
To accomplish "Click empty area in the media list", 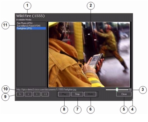I will (31, 58).
